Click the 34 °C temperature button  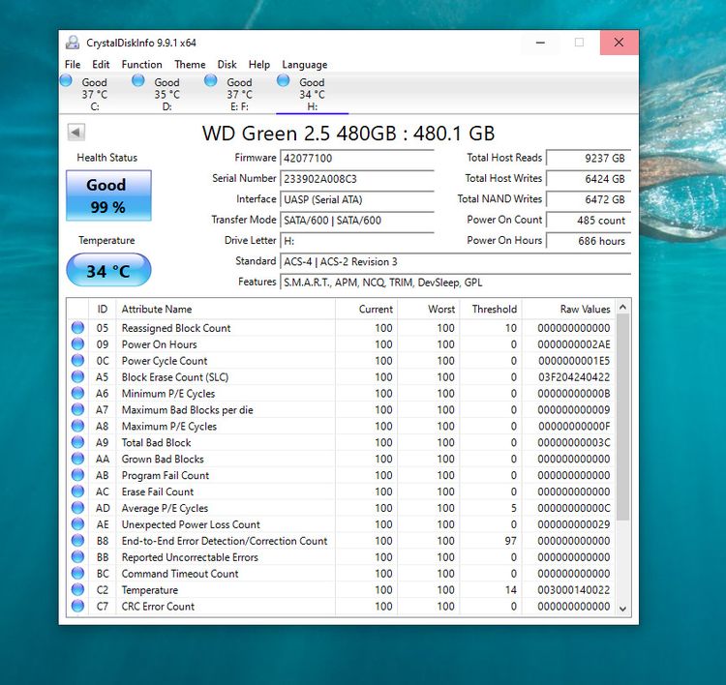[108, 270]
